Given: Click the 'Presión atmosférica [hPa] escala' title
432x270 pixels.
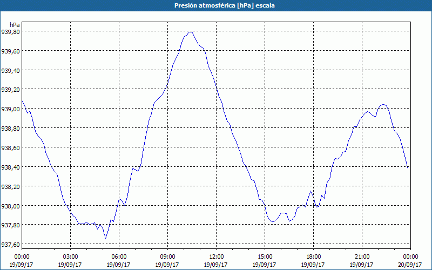Looking at the screenshot, I should (x=225, y=5).
